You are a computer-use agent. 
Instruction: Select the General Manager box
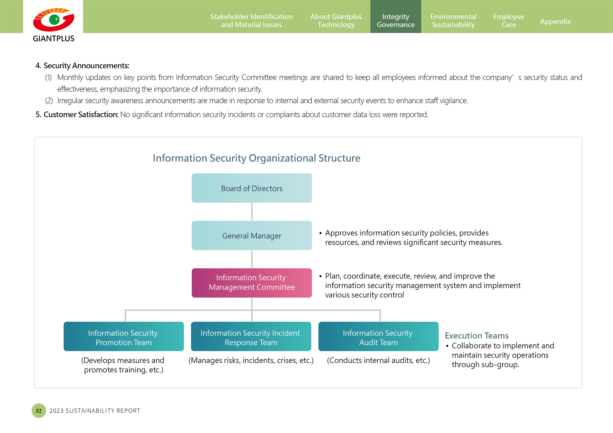tap(252, 235)
